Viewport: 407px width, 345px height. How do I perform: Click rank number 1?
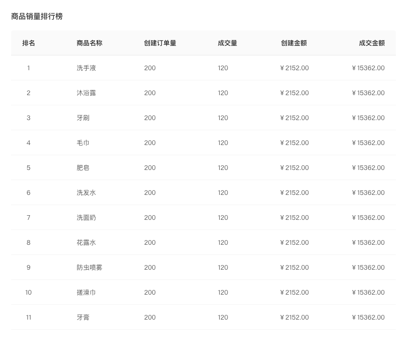coord(29,68)
